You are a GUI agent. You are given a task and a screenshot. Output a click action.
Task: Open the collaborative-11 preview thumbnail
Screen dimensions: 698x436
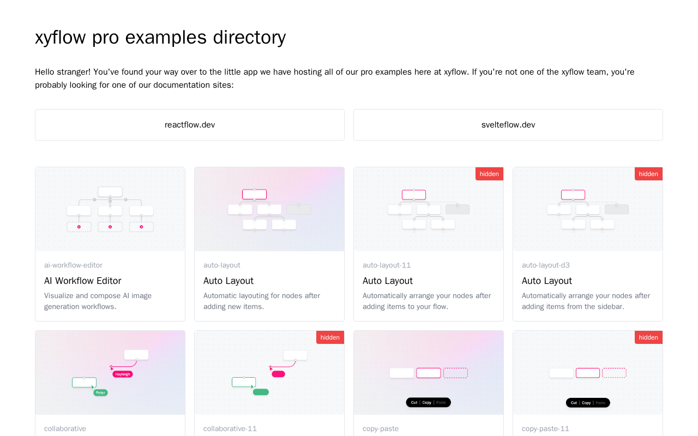[269, 373]
